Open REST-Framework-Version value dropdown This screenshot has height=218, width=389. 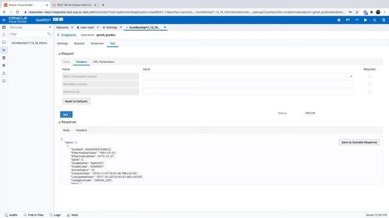pos(351,77)
